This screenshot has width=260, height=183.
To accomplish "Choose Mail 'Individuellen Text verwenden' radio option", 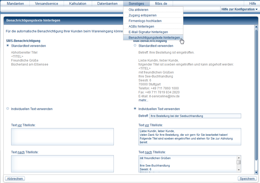I will click(x=135, y=109).
